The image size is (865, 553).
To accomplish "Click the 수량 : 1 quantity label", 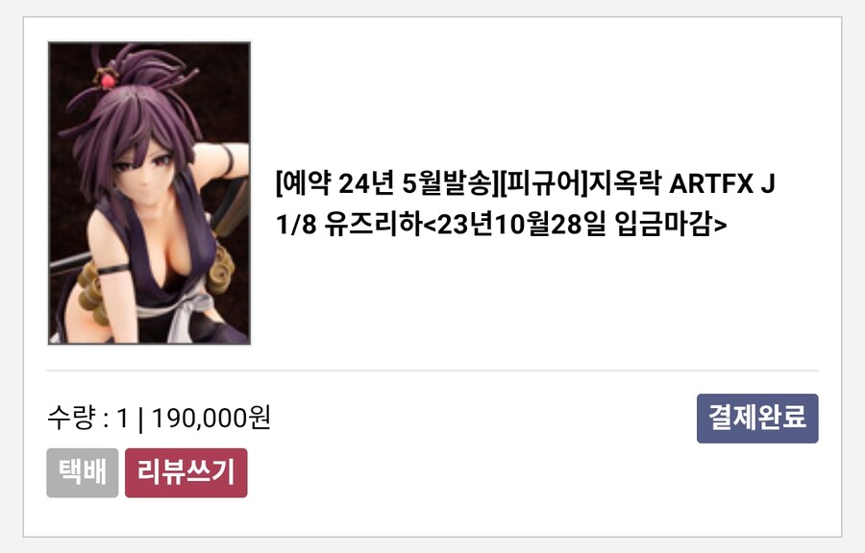I will point(87,418).
